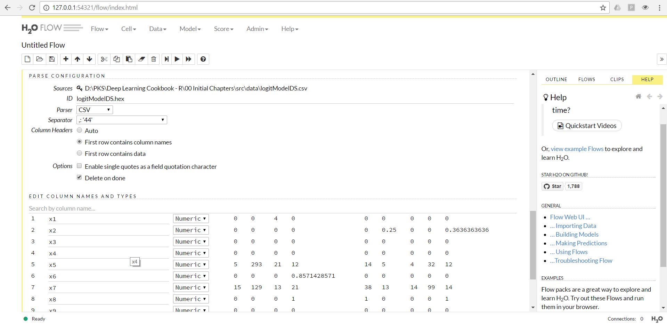Screen dimensions: 667x324
Task: Click the Help panel forward arrow
Action: 660,96
